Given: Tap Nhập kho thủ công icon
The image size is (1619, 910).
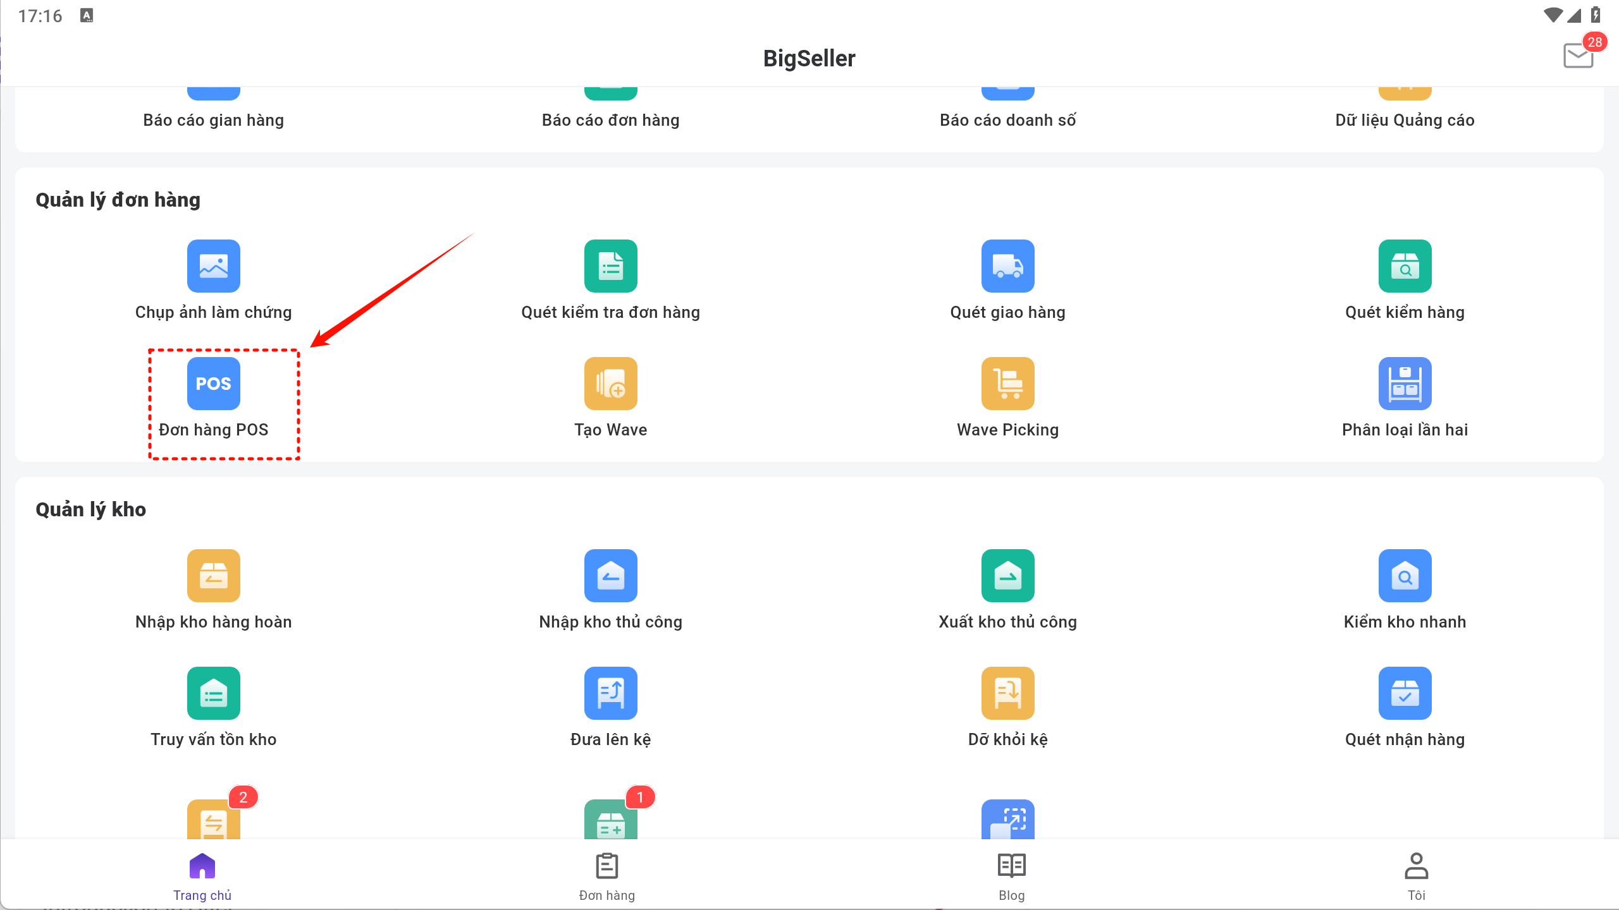Looking at the screenshot, I should tap(610, 576).
